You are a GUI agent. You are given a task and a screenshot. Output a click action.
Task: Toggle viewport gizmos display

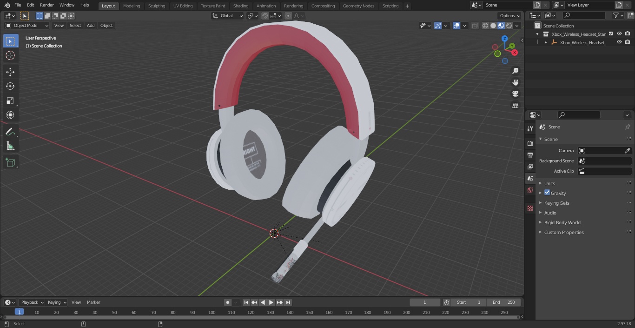(438, 26)
